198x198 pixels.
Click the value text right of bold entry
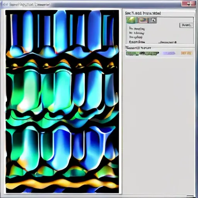[167, 42]
